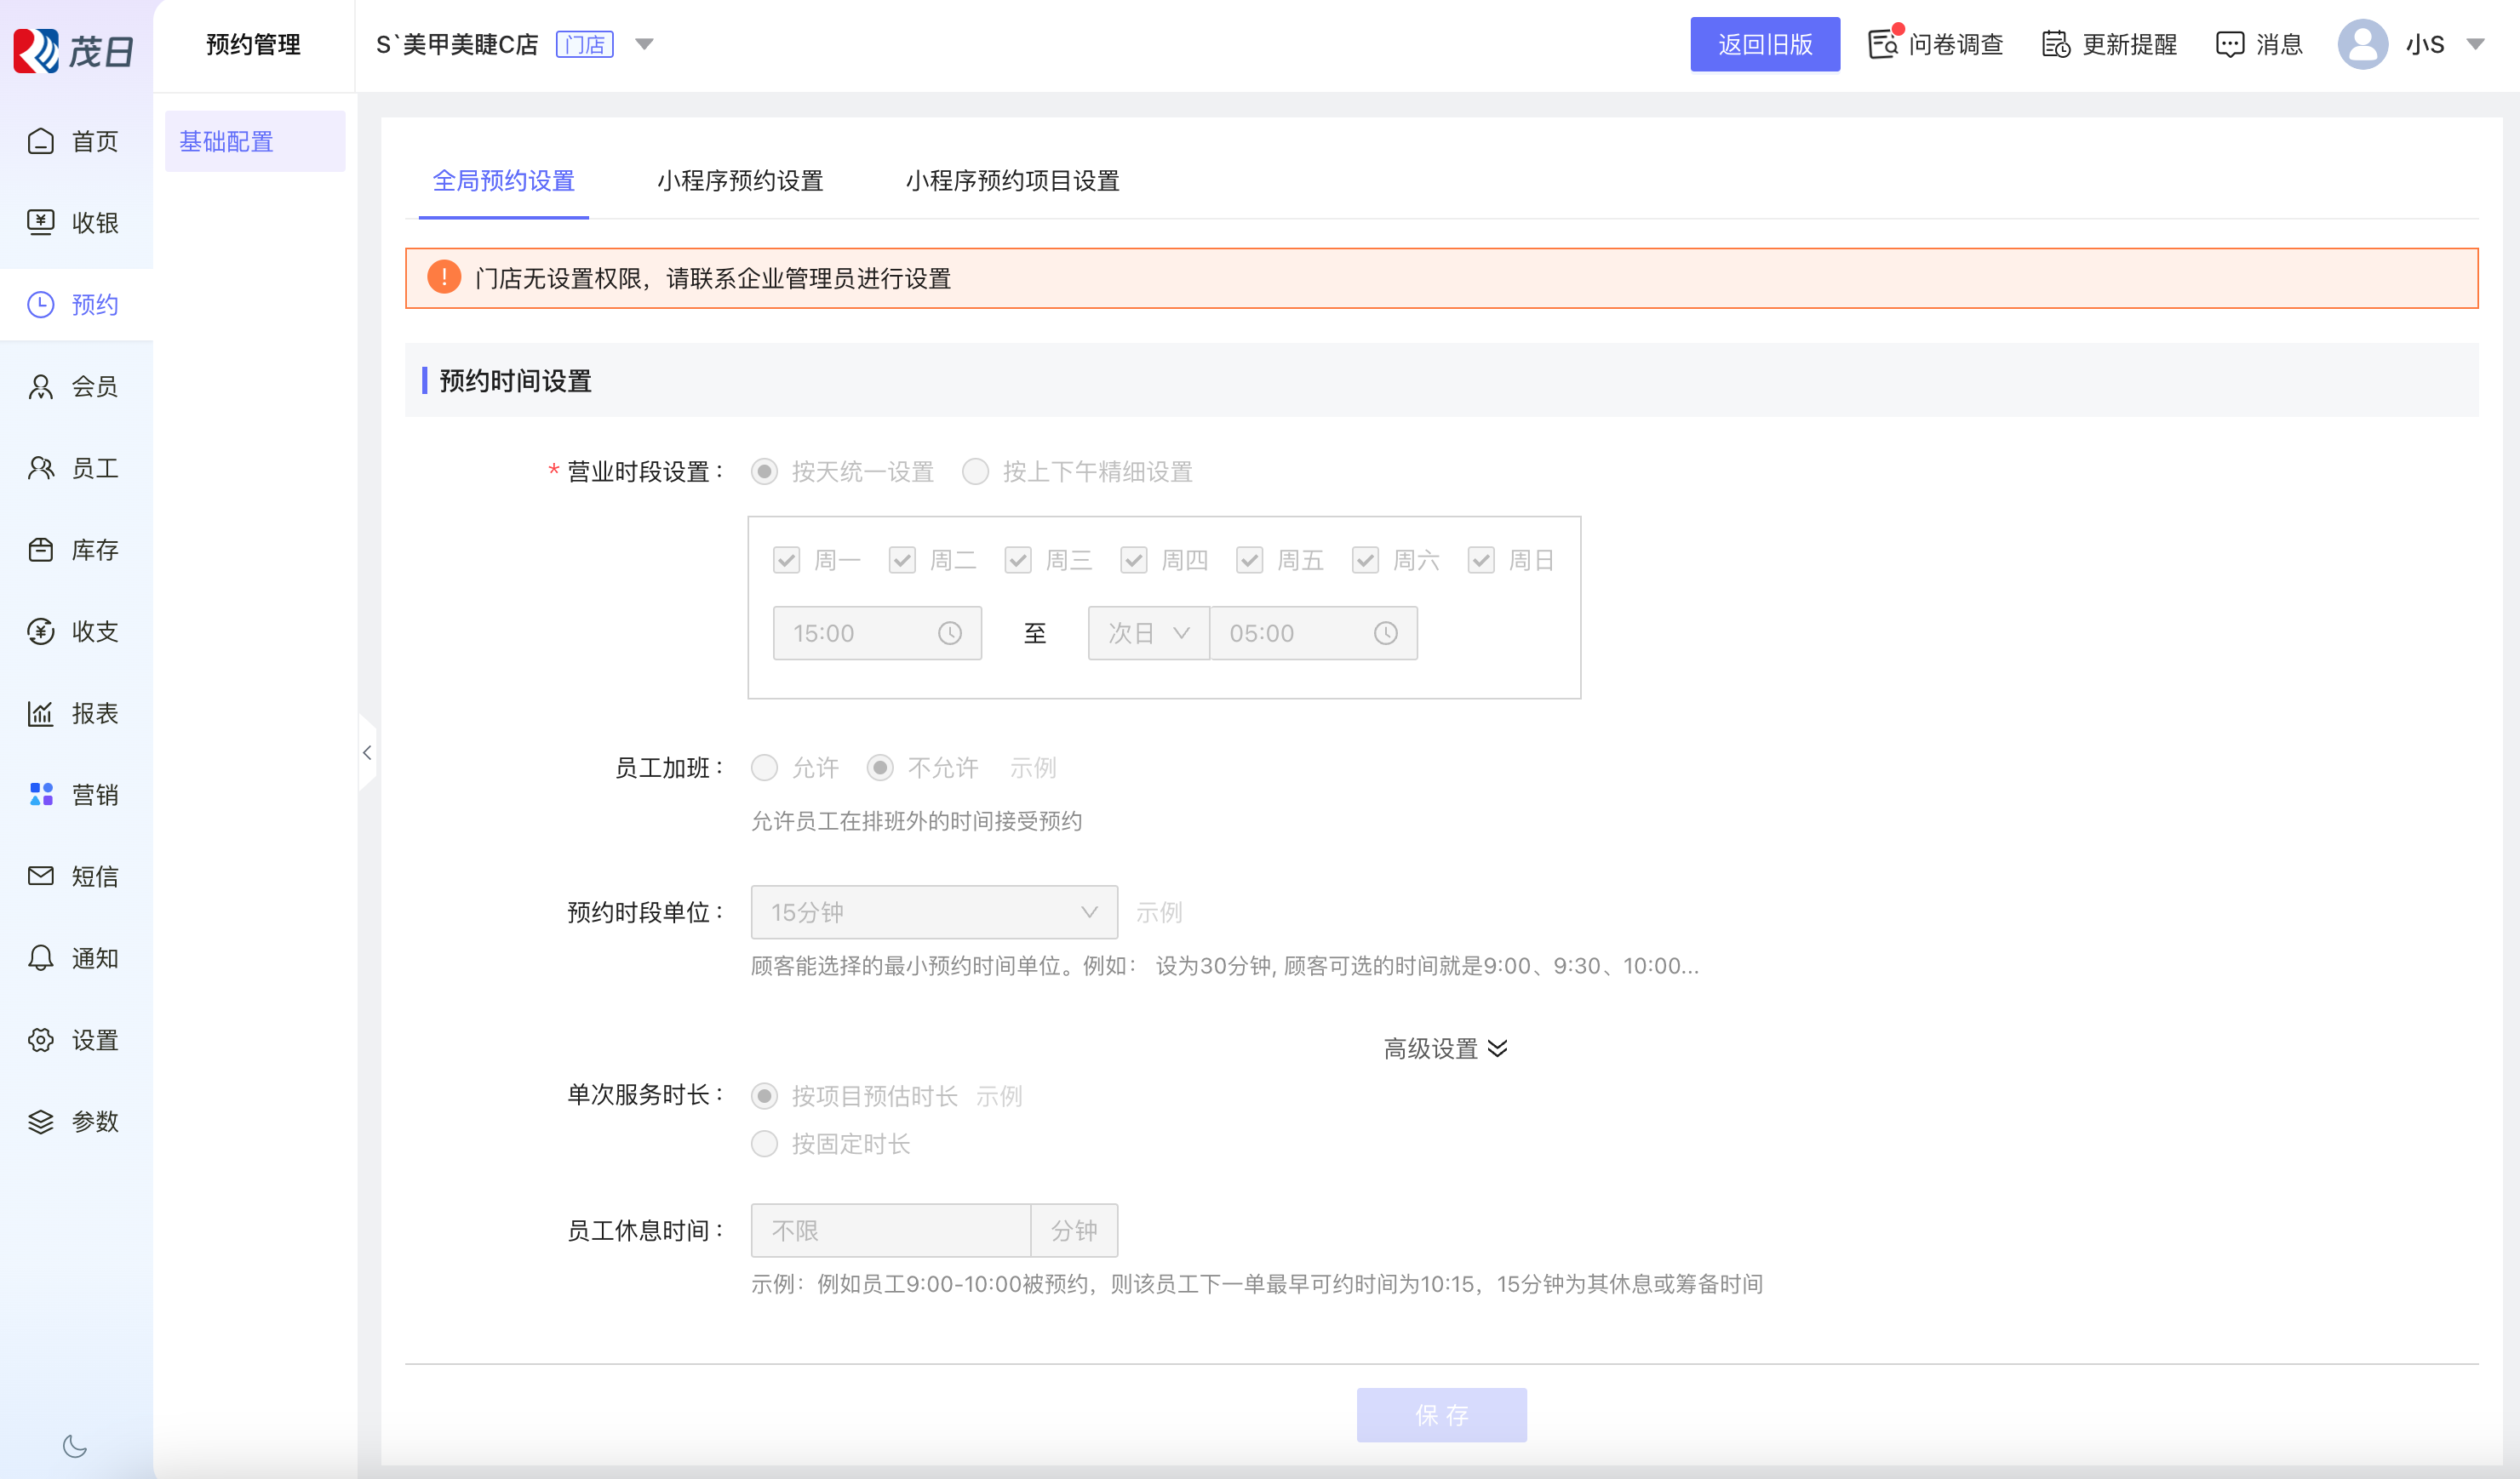The width and height of the screenshot is (2520, 1479).
Task: Click the 更新提醒 update reminder icon
Action: tap(2056, 45)
